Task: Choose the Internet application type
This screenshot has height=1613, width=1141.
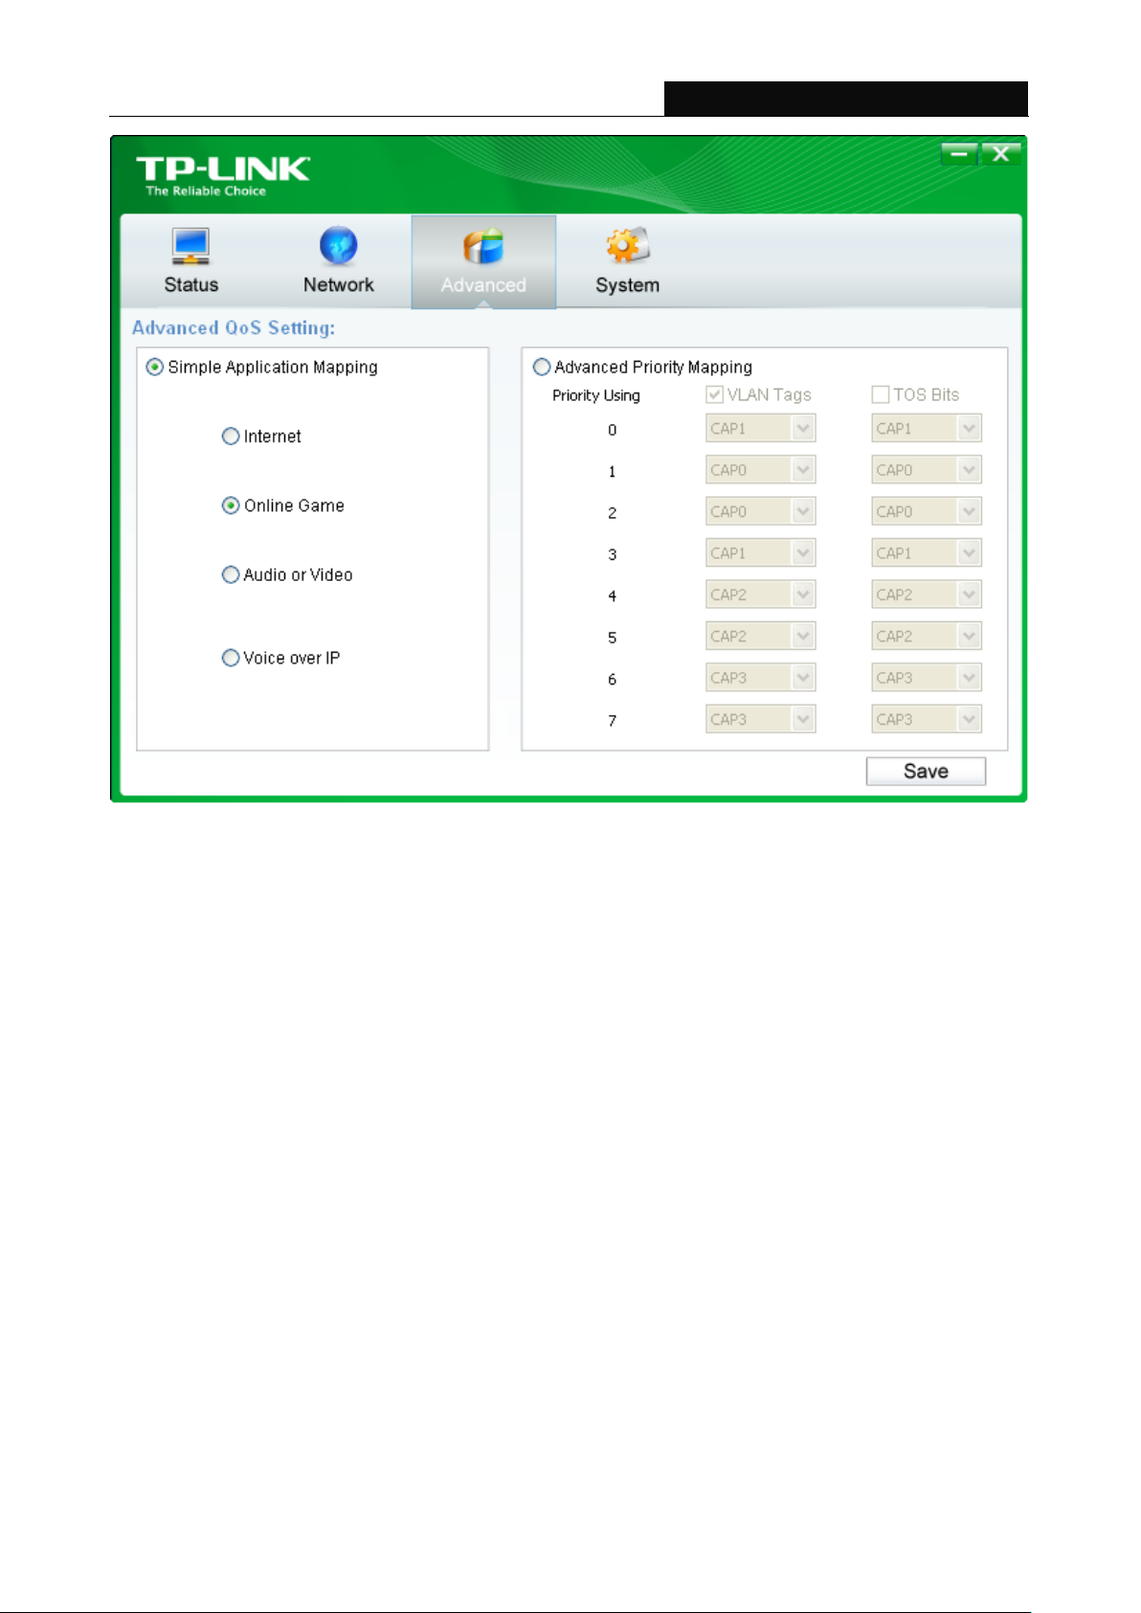Action: tap(231, 437)
